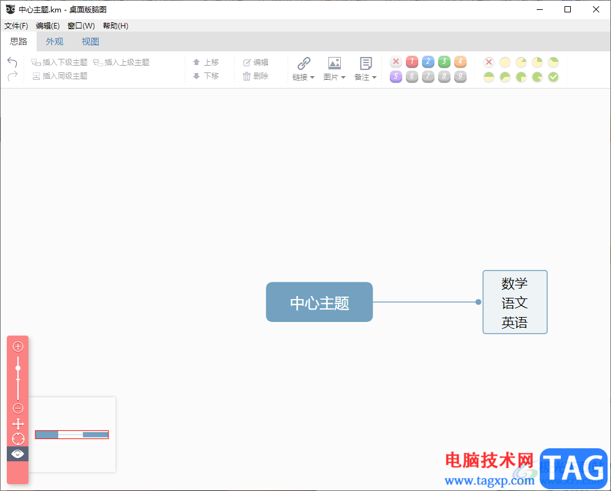Click locate root node target icon
The width and height of the screenshot is (611, 491).
[x=18, y=439]
